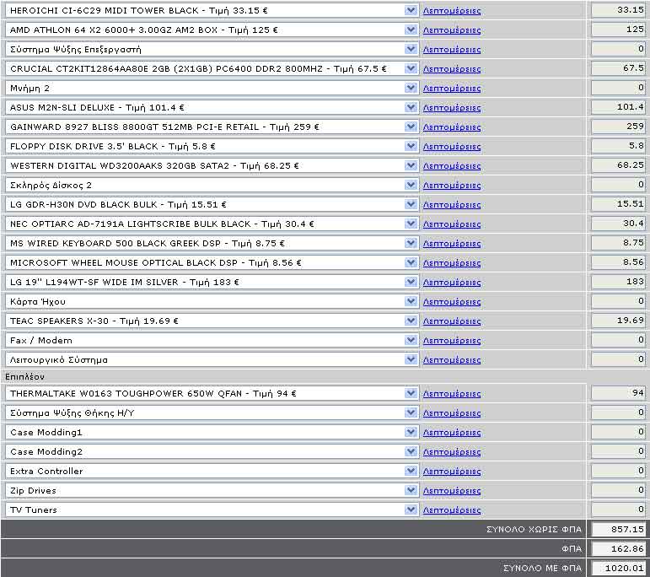
Task: Open the AMD ATHLON 64 X2 processor dropdown
Action: (212, 30)
